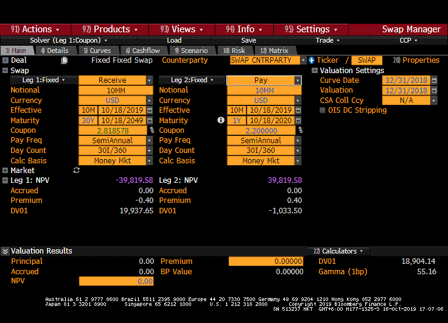Image resolution: width=448 pixels, height=323 pixels.
Task: Click Leg 1 Maturity 30Y tenor field
Action: (x=88, y=121)
